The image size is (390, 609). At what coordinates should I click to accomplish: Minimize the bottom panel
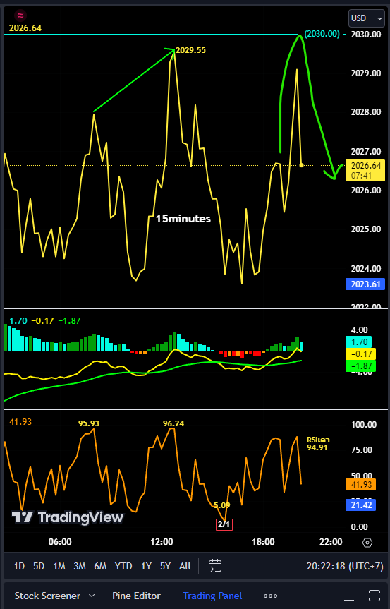pos(349,598)
